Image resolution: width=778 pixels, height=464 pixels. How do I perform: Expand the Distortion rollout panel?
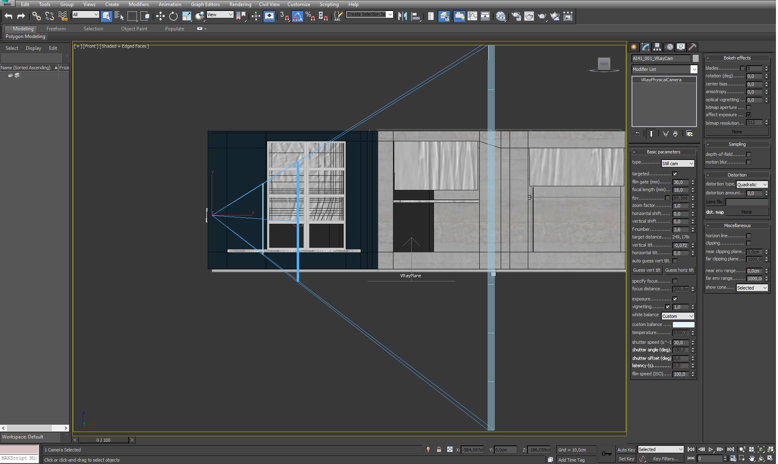738,175
